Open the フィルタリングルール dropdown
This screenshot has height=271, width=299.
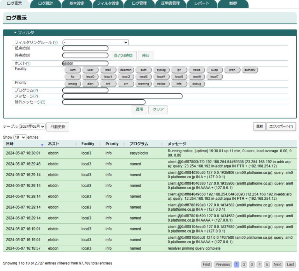click(x=95, y=42)
